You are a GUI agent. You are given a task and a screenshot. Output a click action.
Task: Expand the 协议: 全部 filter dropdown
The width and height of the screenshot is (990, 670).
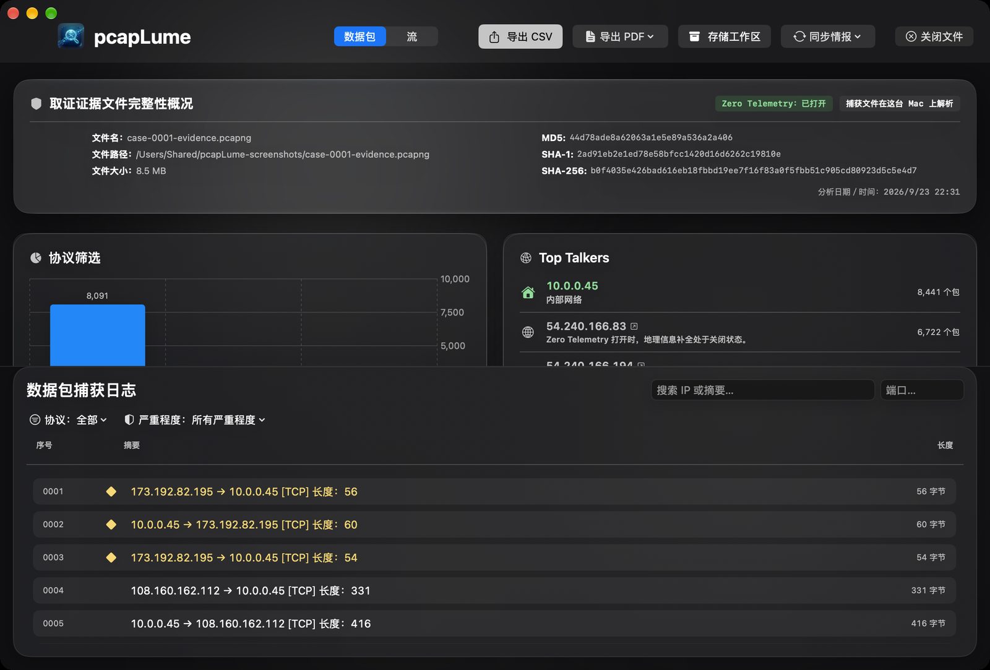[x=69, y=420]
